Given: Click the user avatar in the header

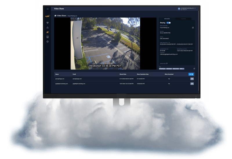Looking at the screenshot, I should tap(179, 9).
